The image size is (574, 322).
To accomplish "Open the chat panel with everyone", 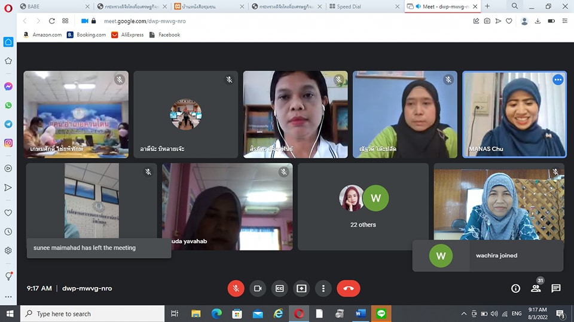I will pos(556,289).
